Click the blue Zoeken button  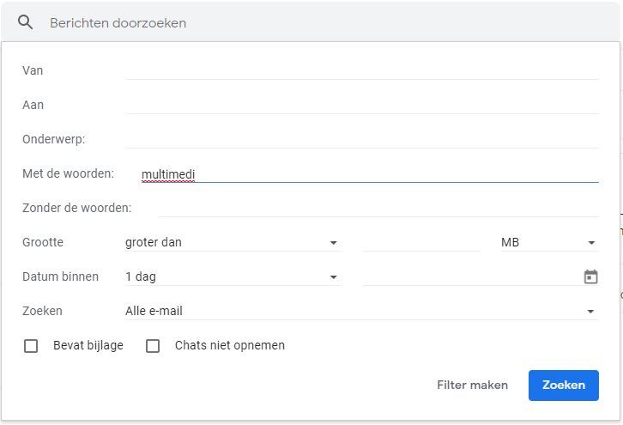(564, 386)
